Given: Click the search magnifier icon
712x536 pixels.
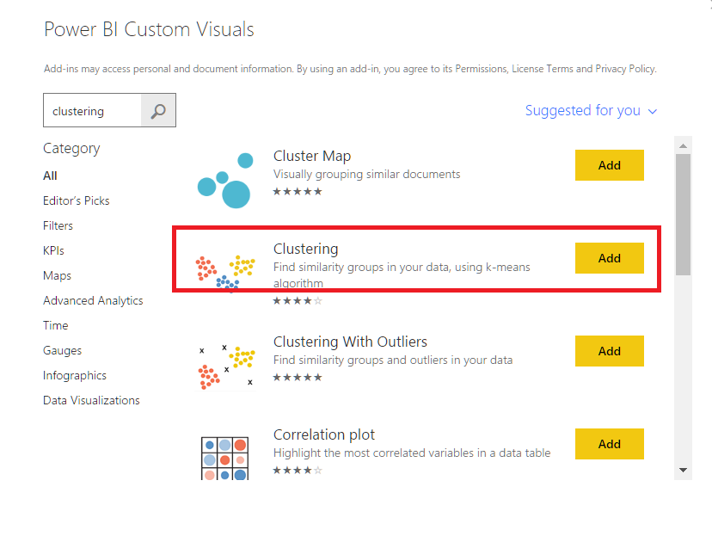Looking at the screenshot, I should (158, 111).
